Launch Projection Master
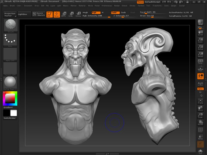The width and height of the screenshot is (207, 155). (x=10, y=14)
